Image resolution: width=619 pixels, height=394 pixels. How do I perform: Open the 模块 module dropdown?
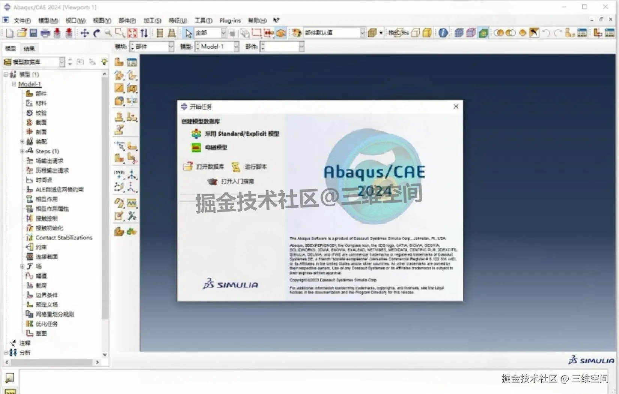171,46
